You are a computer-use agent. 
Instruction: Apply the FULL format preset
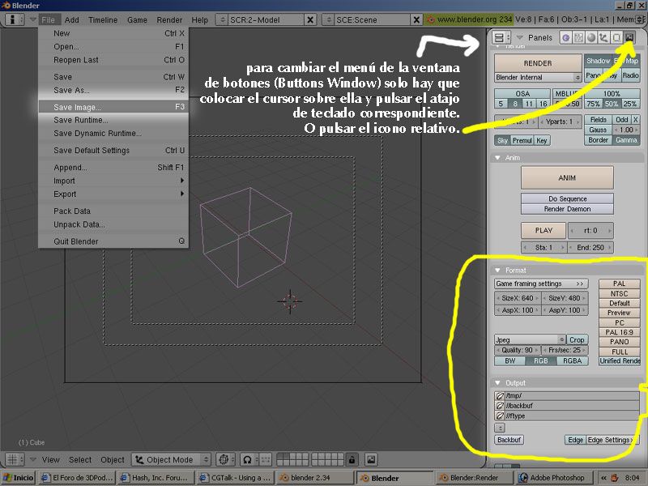pyautogui.click(x=619, y=352)
